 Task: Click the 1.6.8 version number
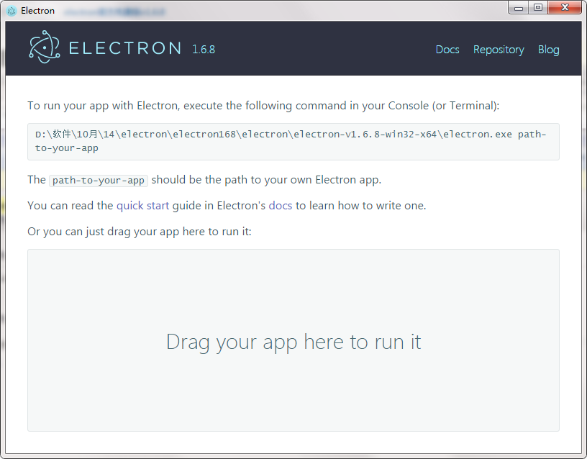204,50
